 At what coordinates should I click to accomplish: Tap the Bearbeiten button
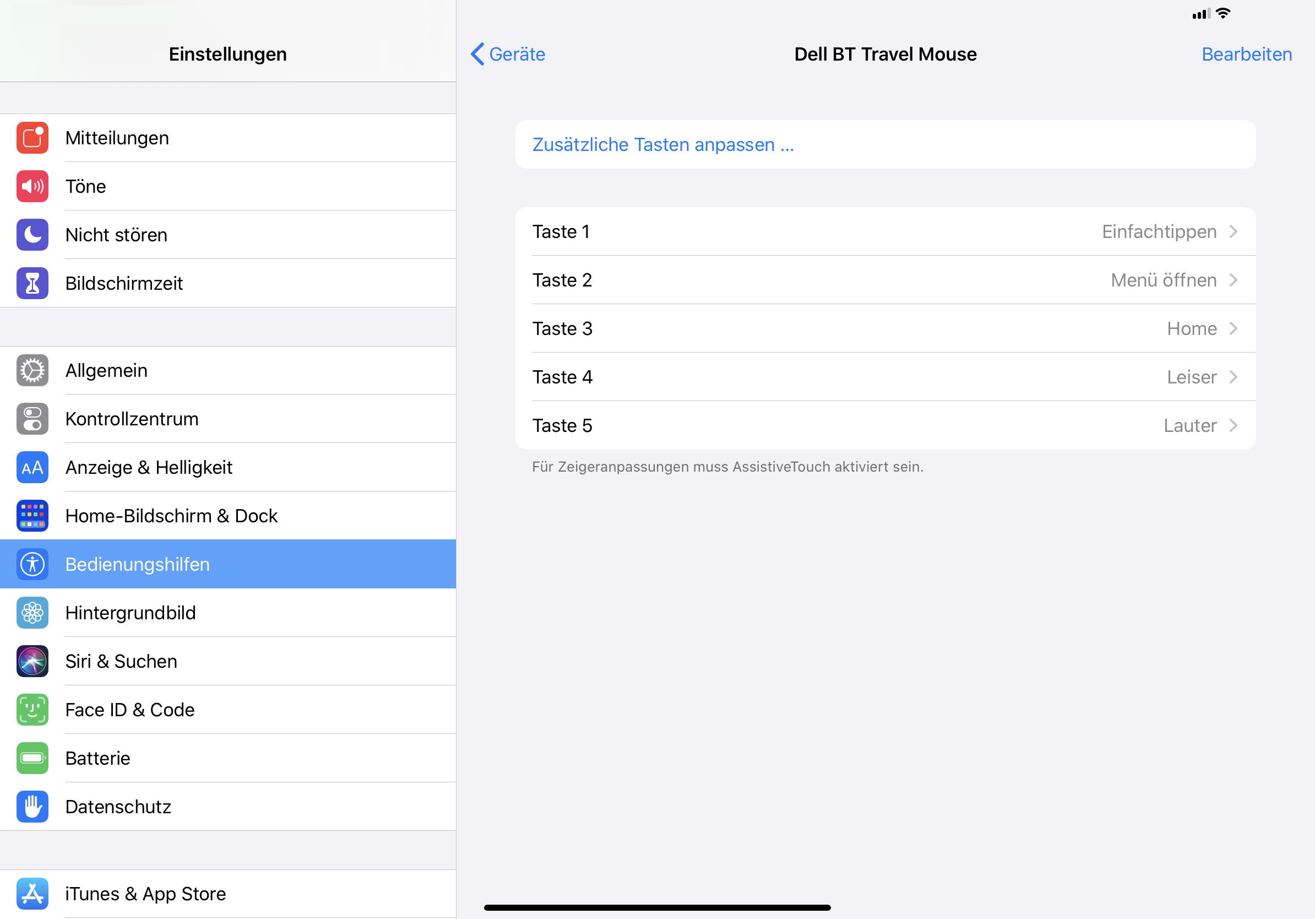1246,55
